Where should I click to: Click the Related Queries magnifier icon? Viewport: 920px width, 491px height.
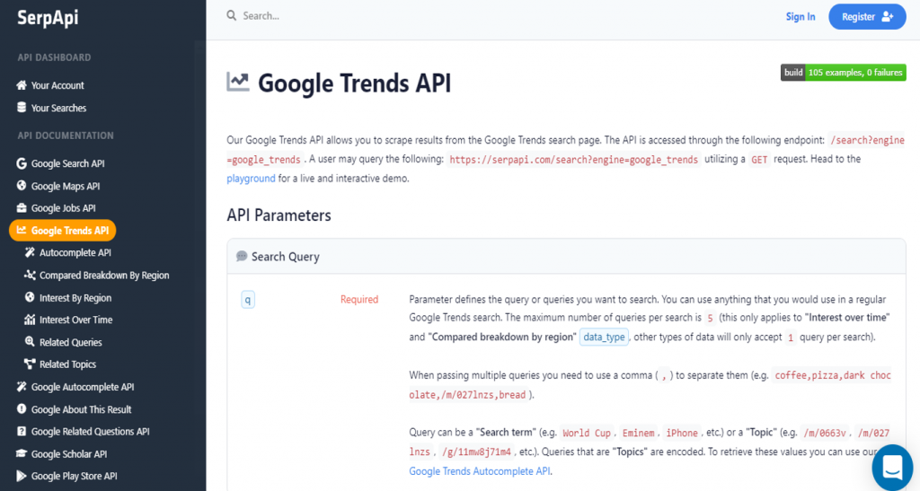point(30,342)
